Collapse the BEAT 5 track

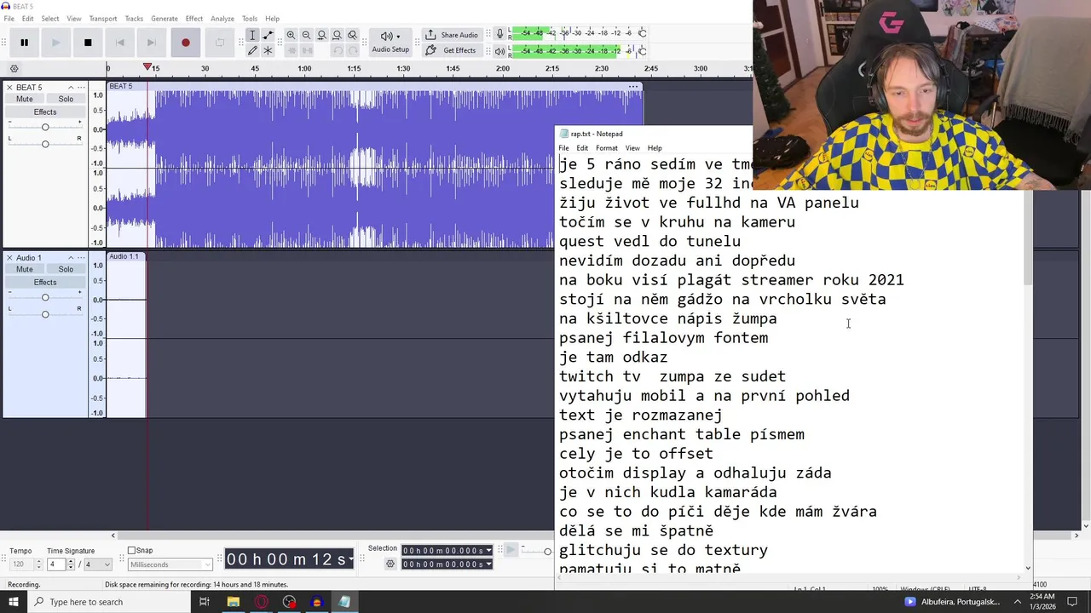tap(71, 88)
